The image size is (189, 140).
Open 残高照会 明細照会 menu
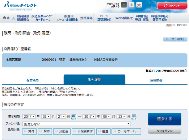[23, 18]
